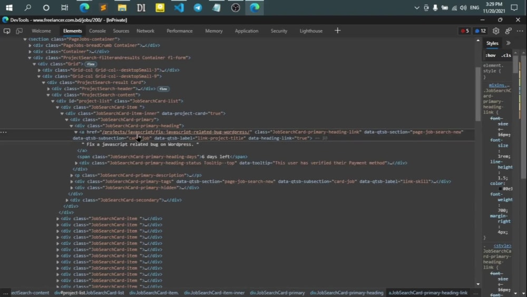Toggle the :hov element state panel
527x297 pixels.
point(490,55)
